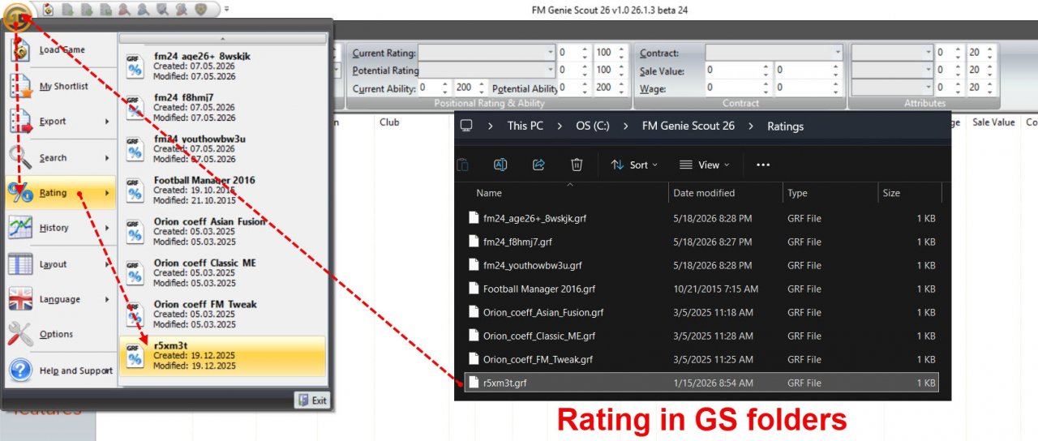
Task: Click the Load Game icon in quick access toolbar
Action: 49,10
